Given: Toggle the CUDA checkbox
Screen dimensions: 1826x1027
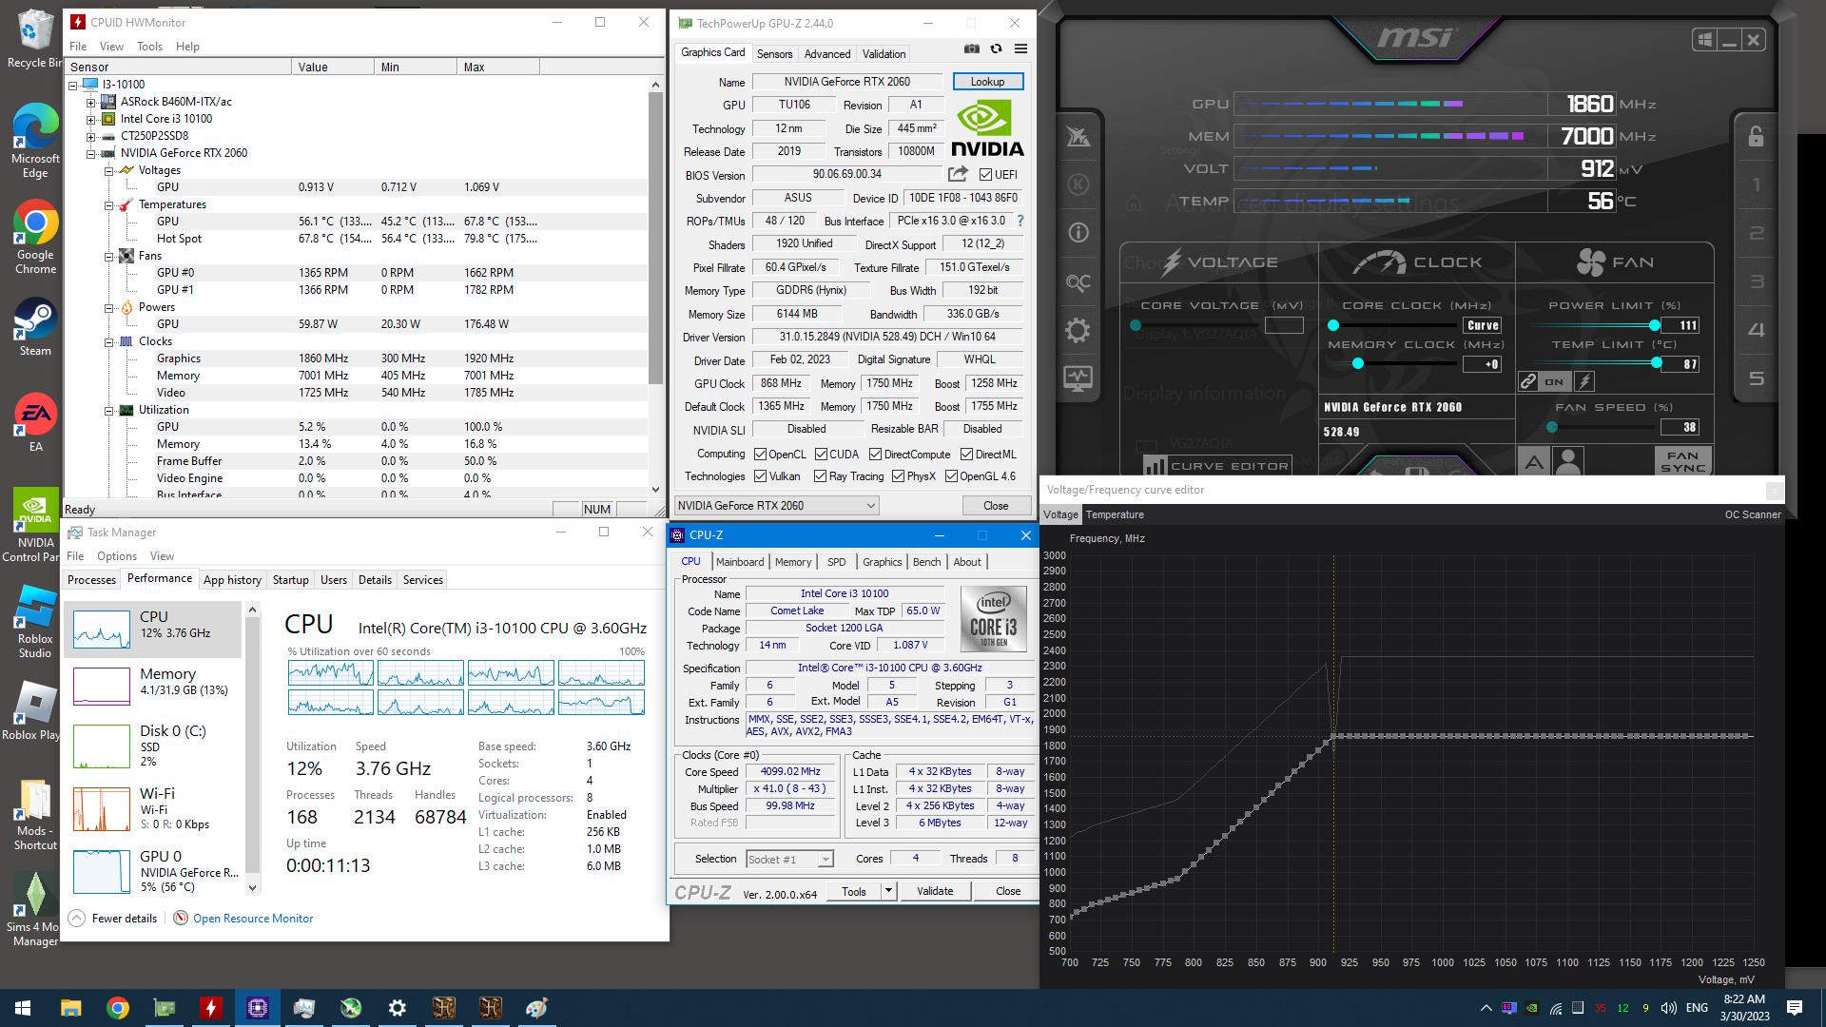Looking at the screenshot, I should pyautogui.click(x=821, y=455).
